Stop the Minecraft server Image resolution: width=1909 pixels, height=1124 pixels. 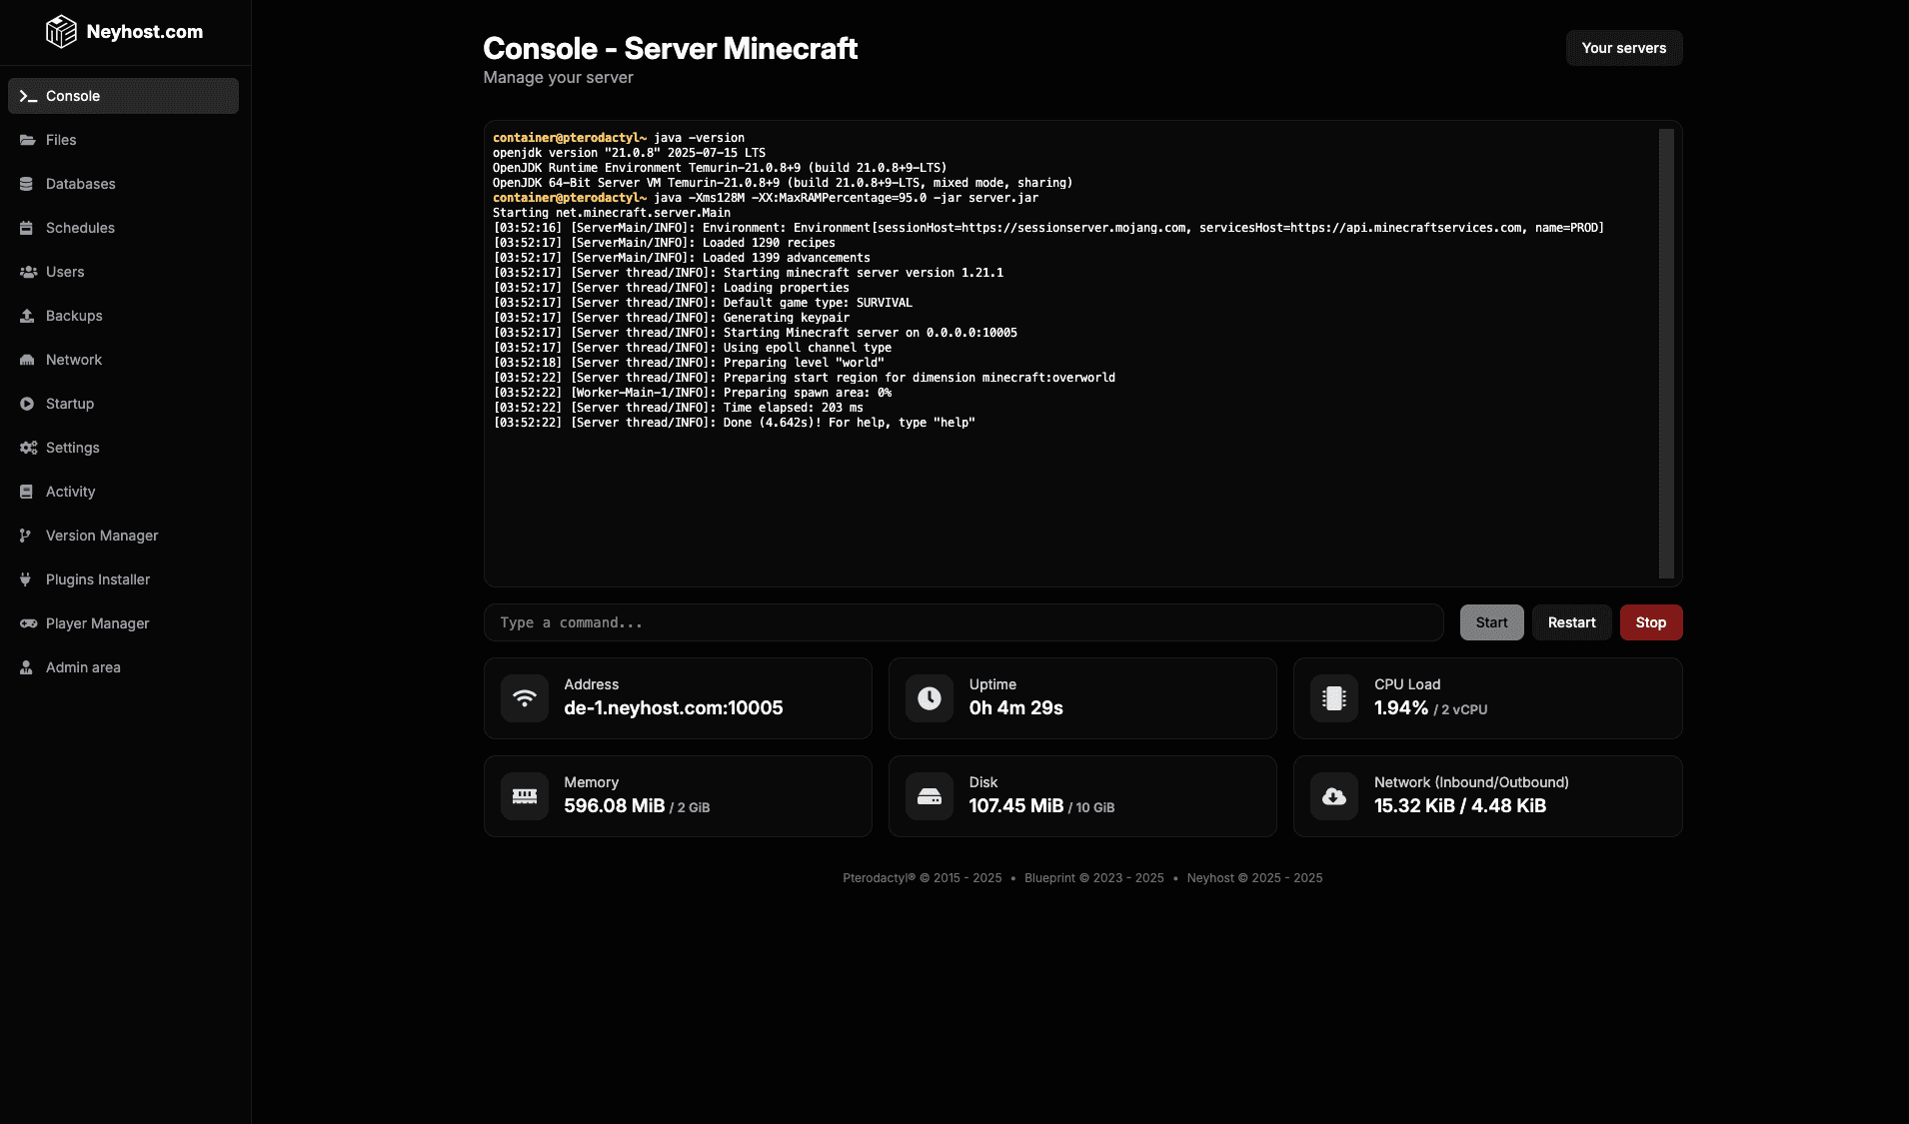[x=1650, y=622]
